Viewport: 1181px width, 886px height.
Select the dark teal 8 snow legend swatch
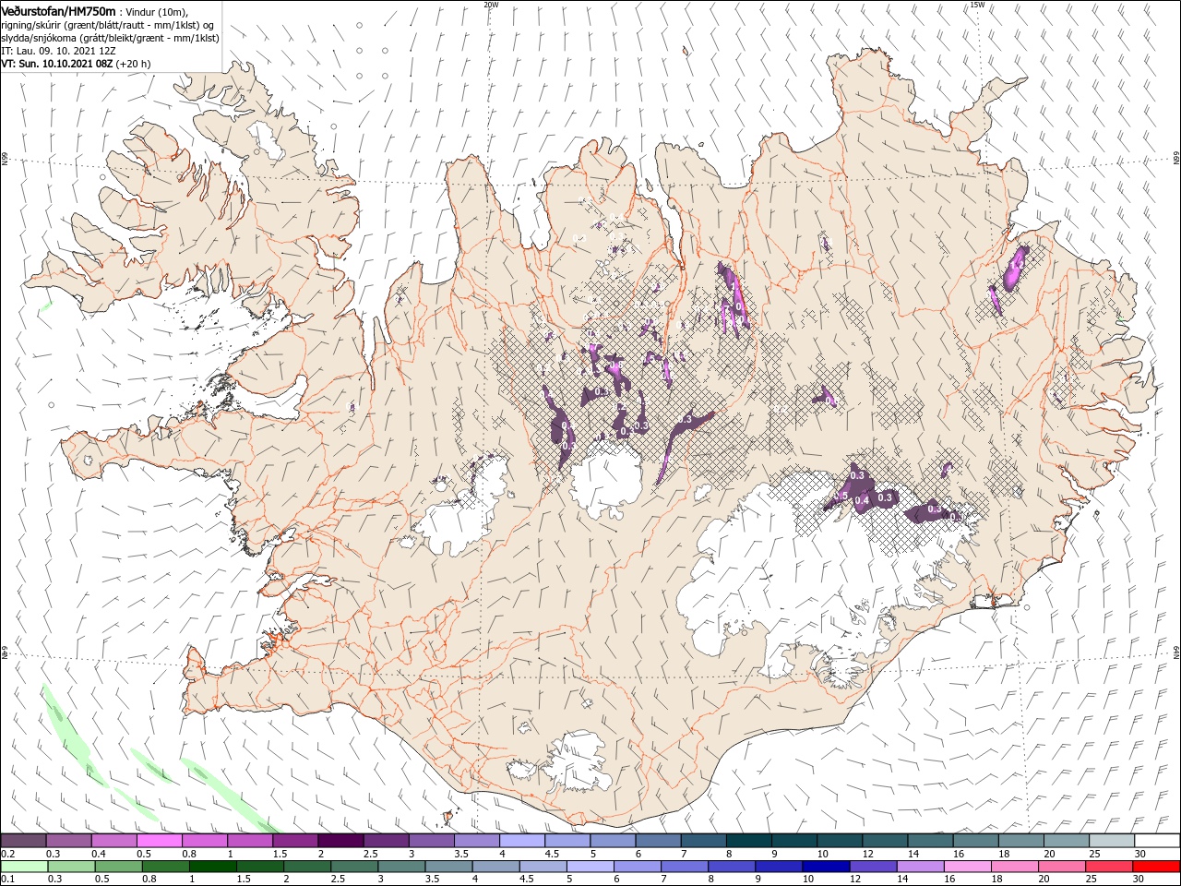click(748, 841)
